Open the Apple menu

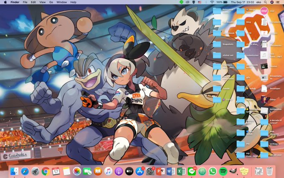click(5, 2)
